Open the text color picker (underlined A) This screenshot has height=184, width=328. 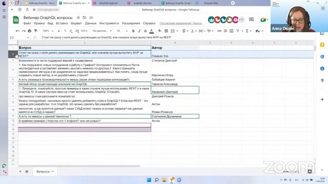pyautogui.click(x=152, y=31)
